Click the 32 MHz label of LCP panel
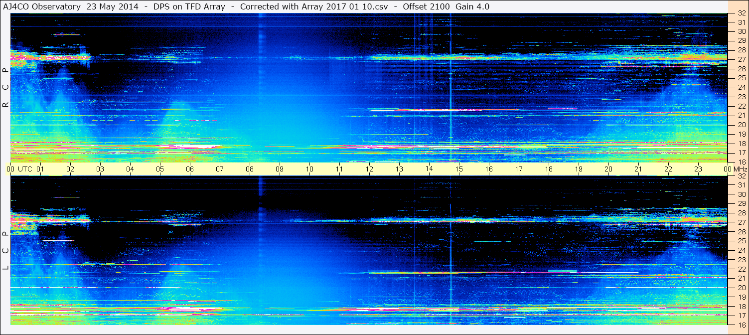Viewport: 749px width, 335px height. 741,176
